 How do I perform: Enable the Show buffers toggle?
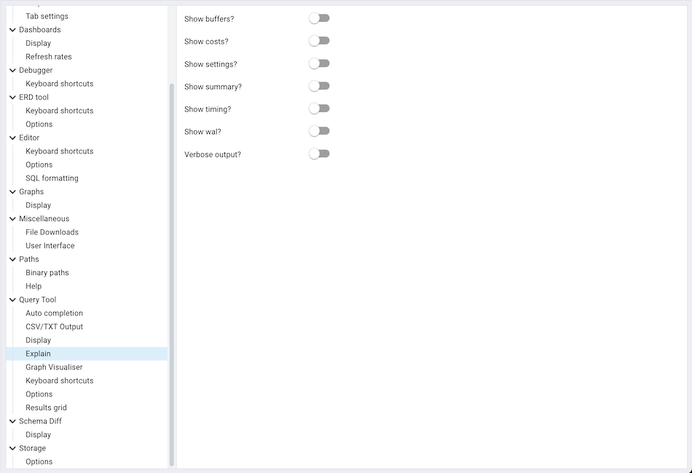click(319, 18)
